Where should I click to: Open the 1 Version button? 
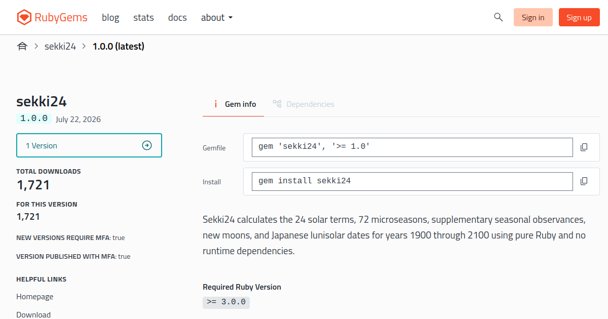pos(89,145)
